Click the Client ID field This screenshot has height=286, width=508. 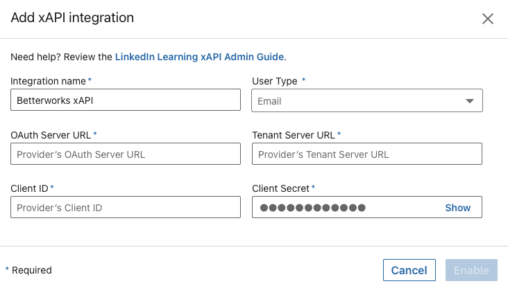(126, 207)
